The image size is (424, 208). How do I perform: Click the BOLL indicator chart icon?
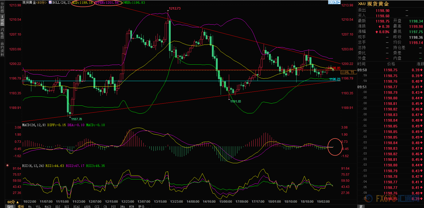[x=50, y=2]
